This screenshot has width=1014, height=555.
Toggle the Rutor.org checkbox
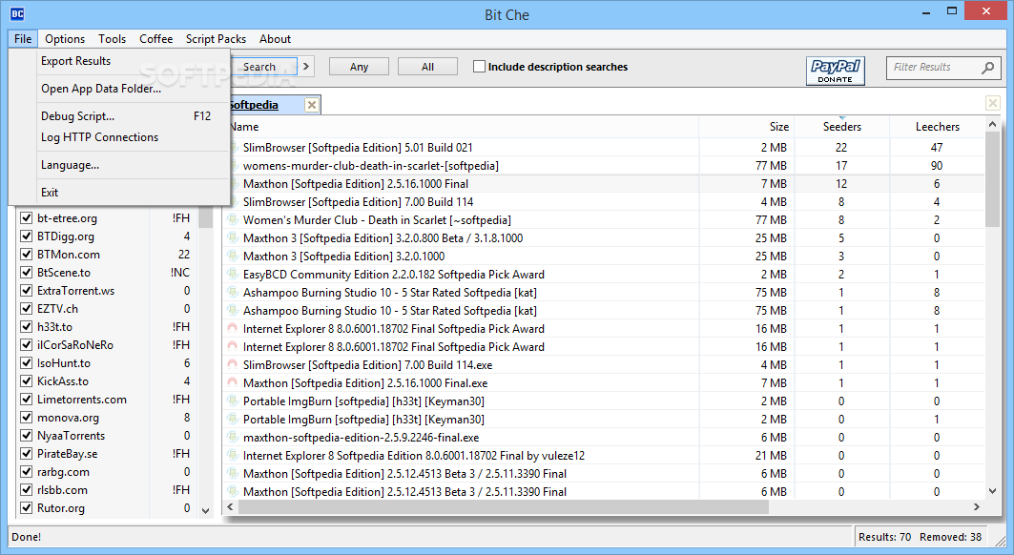point(26,507)
